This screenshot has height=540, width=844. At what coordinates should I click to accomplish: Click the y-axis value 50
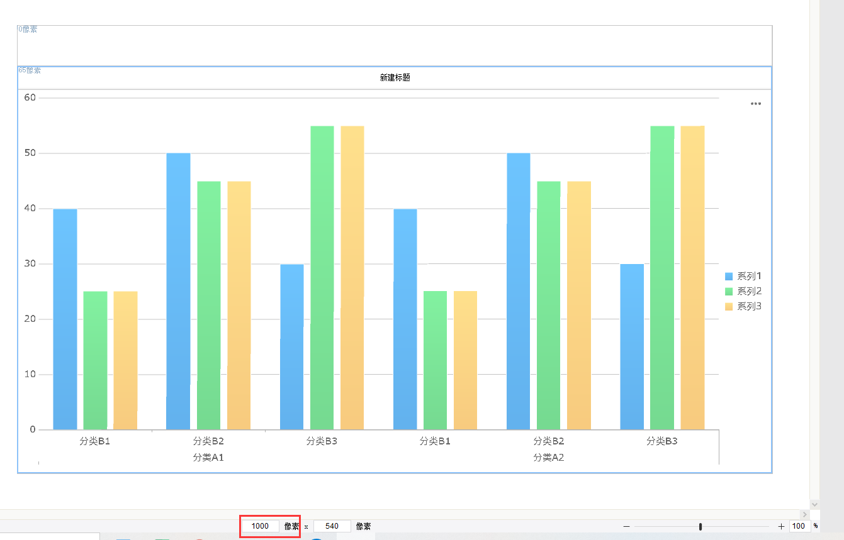click(x=30, y=153)
